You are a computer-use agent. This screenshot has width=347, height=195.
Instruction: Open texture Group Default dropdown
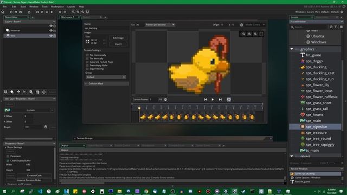pos(106,77)
